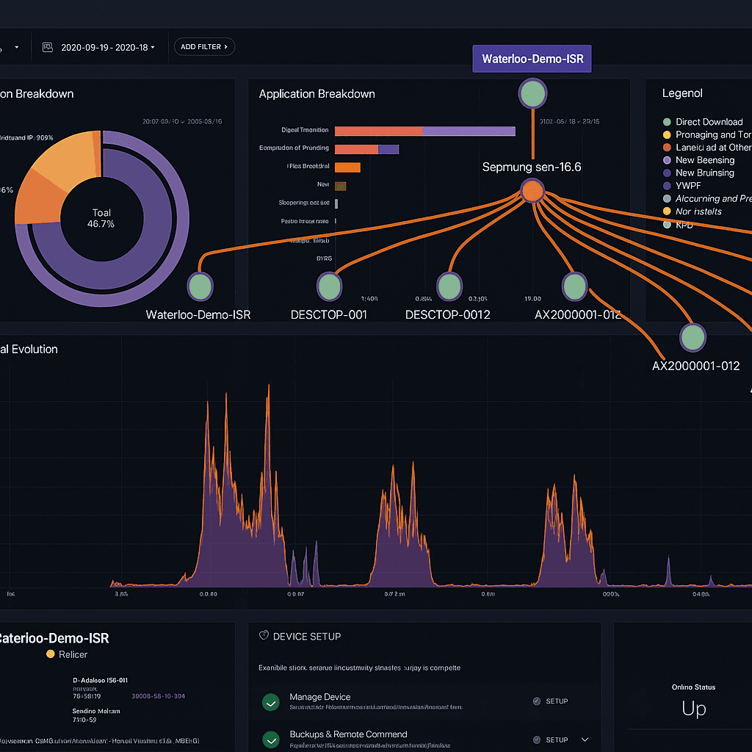This screenshot has height=752, width=752.
Task: Toggle the Manage Device green checkmark
Action: (x=271, y=702)
